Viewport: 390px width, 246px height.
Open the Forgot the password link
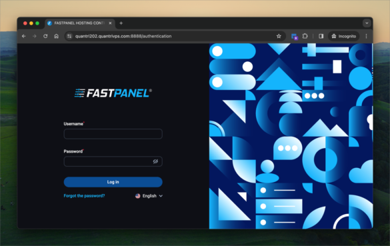click(84, 196)
